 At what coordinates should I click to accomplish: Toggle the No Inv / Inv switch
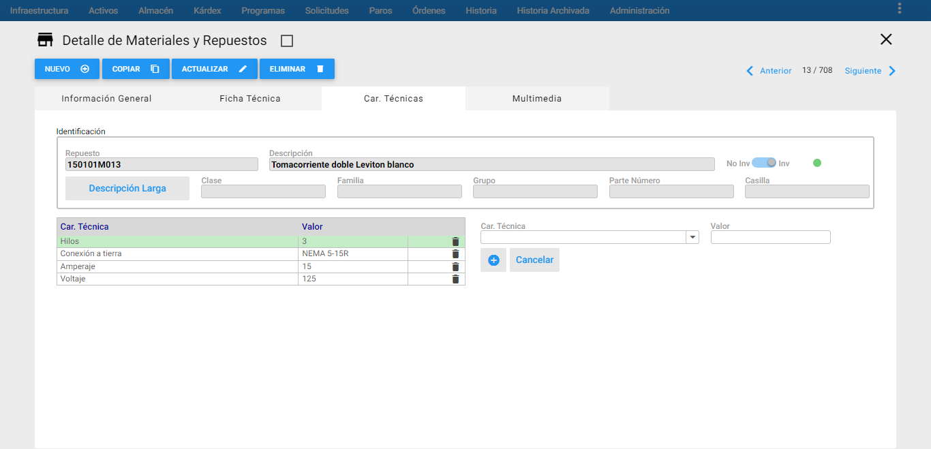[764, 163]
